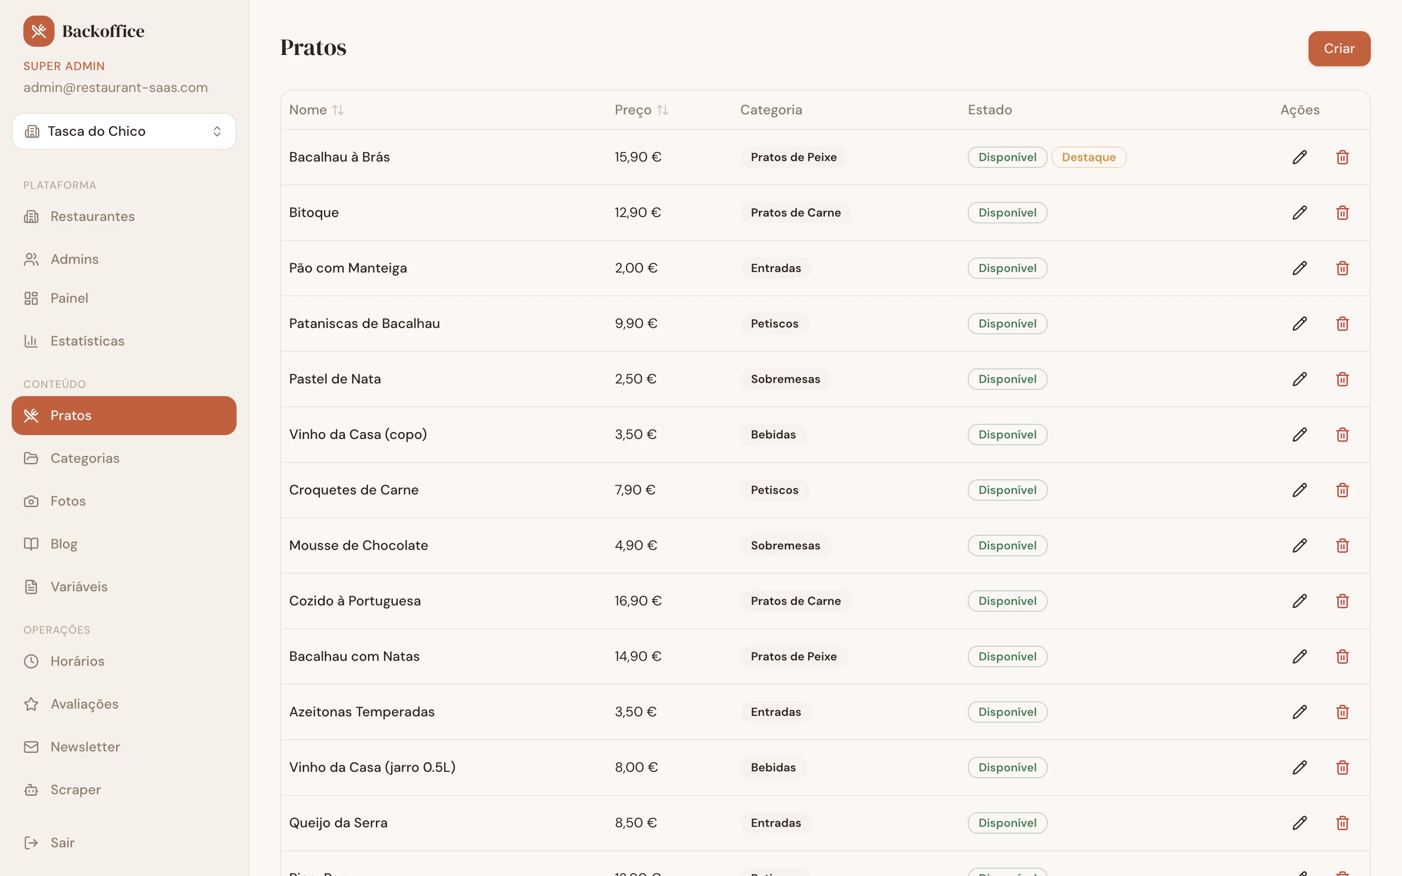Toggle the Disponível badge on Bacalhau à Brás
Image resolution: width=1402 pixels, height=876 pixels.
tap(1007, 156)
